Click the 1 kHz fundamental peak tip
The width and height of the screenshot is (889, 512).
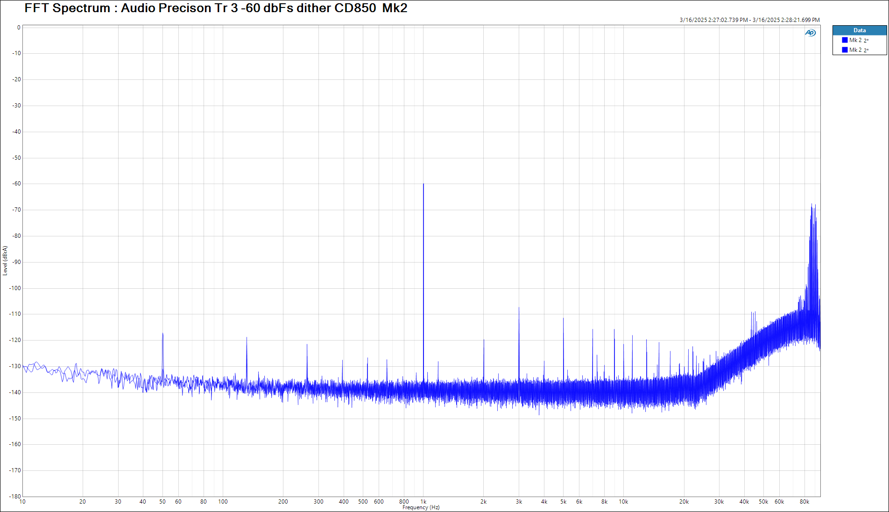pos(423,184)
